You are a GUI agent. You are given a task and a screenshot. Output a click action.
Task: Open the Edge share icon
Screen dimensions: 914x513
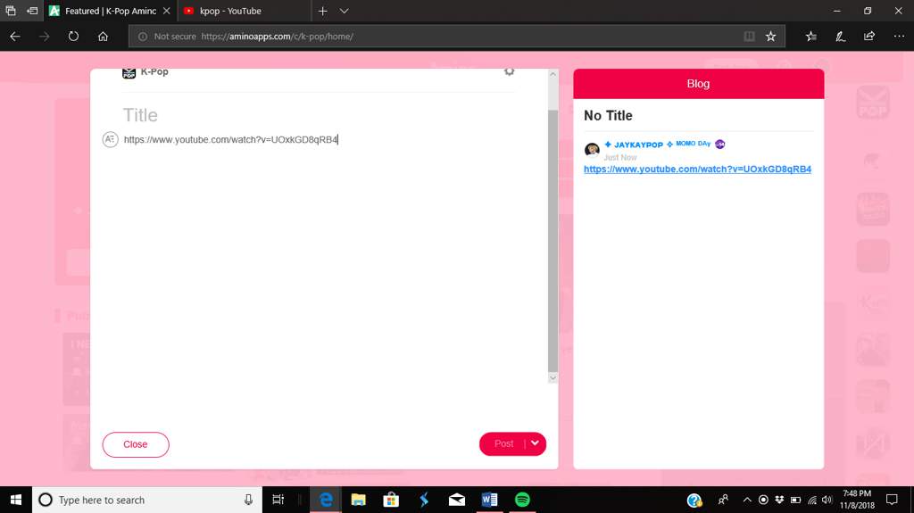coord(868,37)
